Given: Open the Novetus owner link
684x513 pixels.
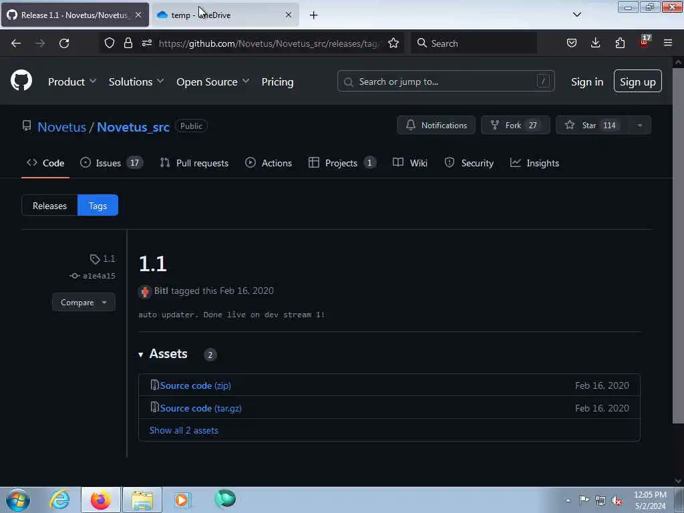Looking at the screenshot, I should (x=61, y=127).
